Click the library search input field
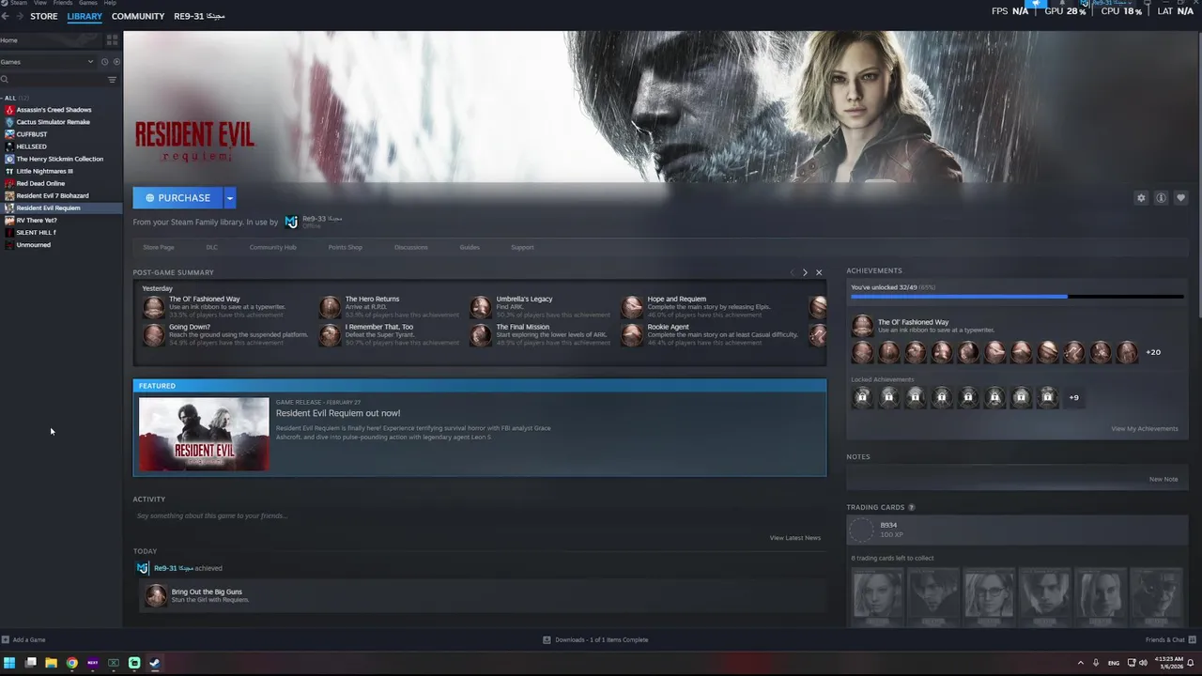The height and width of the screenshot is (676, 1202). point(56,80)
